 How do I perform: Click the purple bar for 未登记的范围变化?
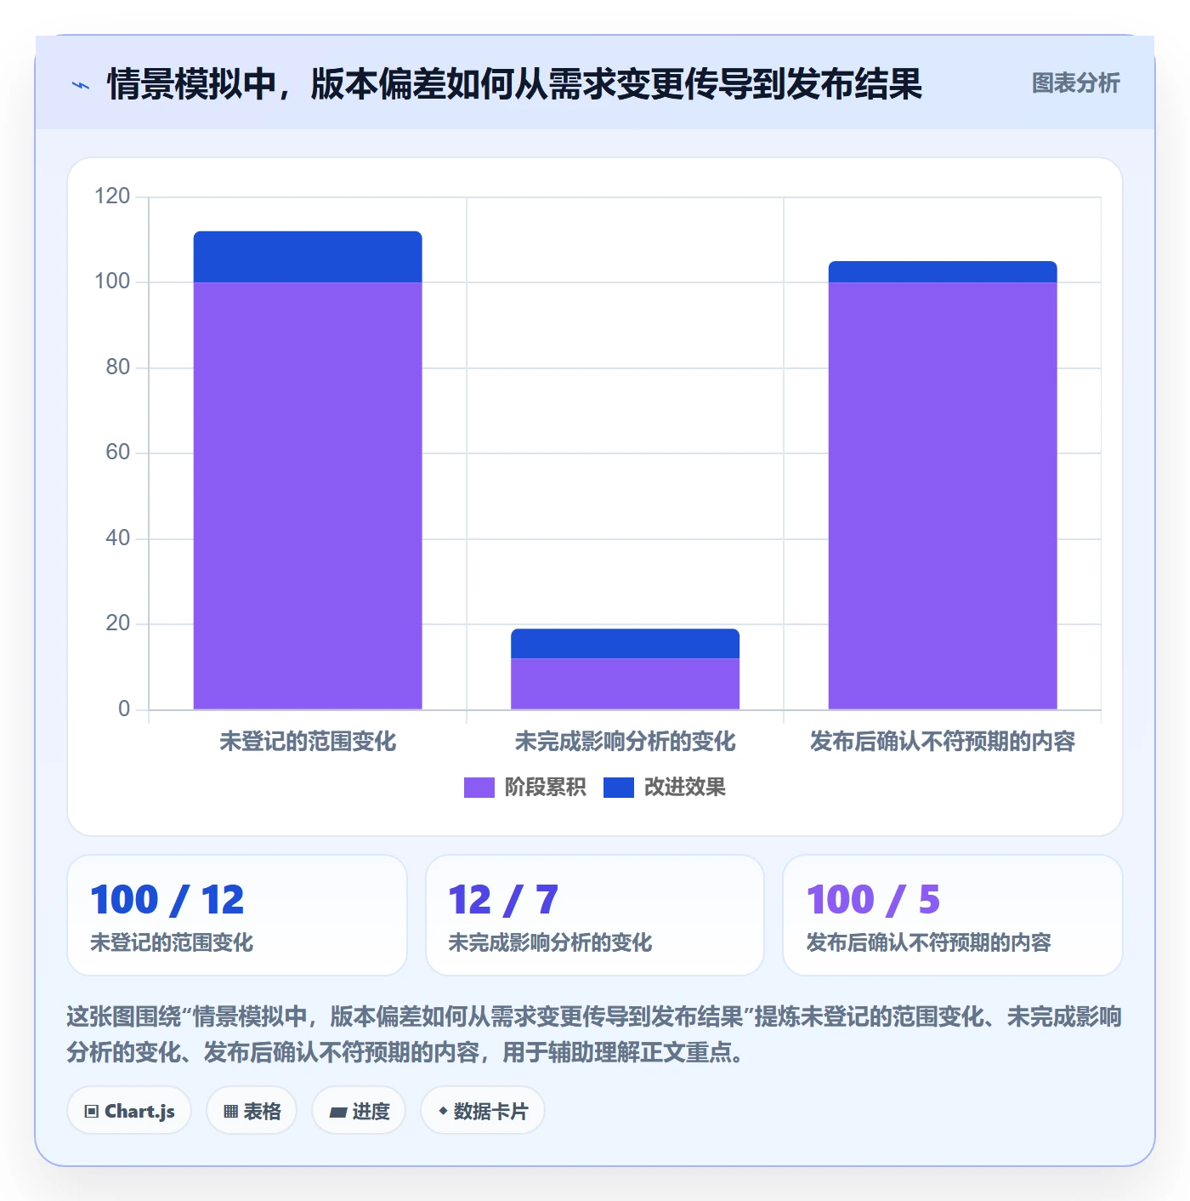point(308,496)
